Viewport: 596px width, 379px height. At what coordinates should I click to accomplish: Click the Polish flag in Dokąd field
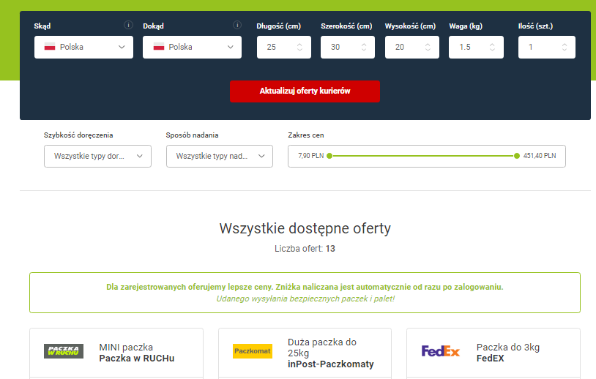click(x=158, y=47)
